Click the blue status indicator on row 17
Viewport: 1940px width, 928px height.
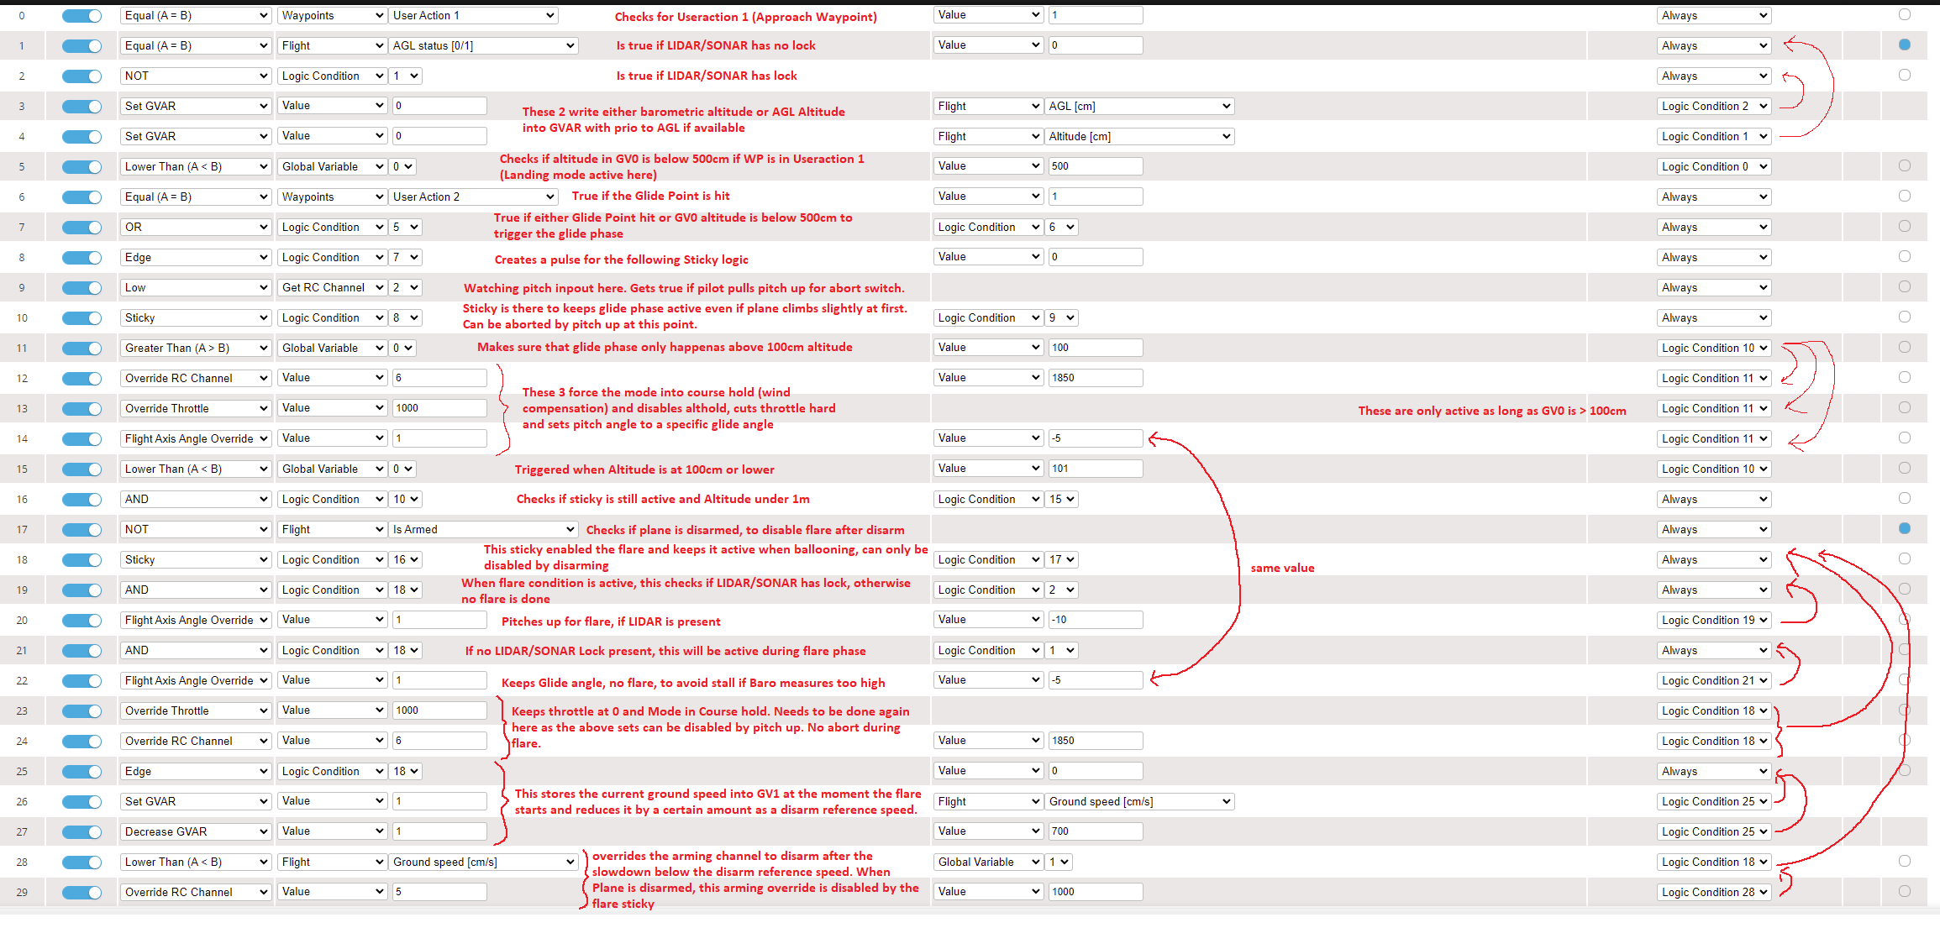pyautogui.click(x=1904, y=528)
